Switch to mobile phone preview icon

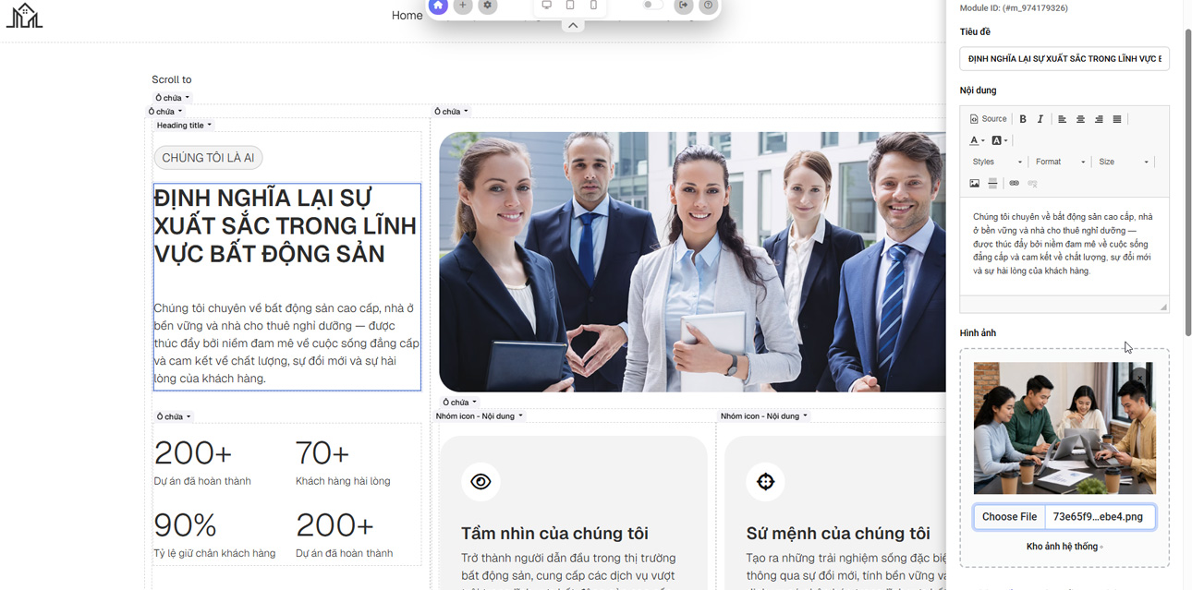[x=593, y=6]
